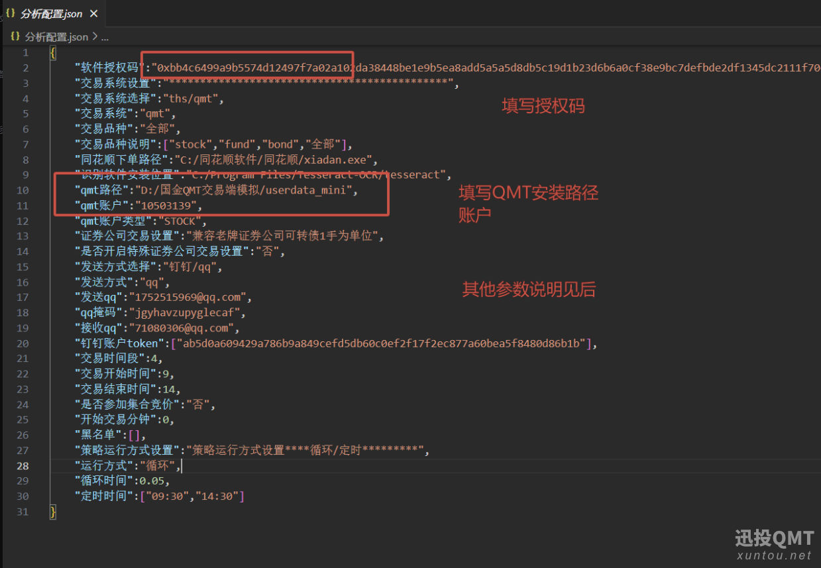Click the JSON file icon in the editor tab

coord(10,13)
